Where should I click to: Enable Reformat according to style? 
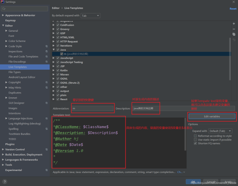(195, 136)
